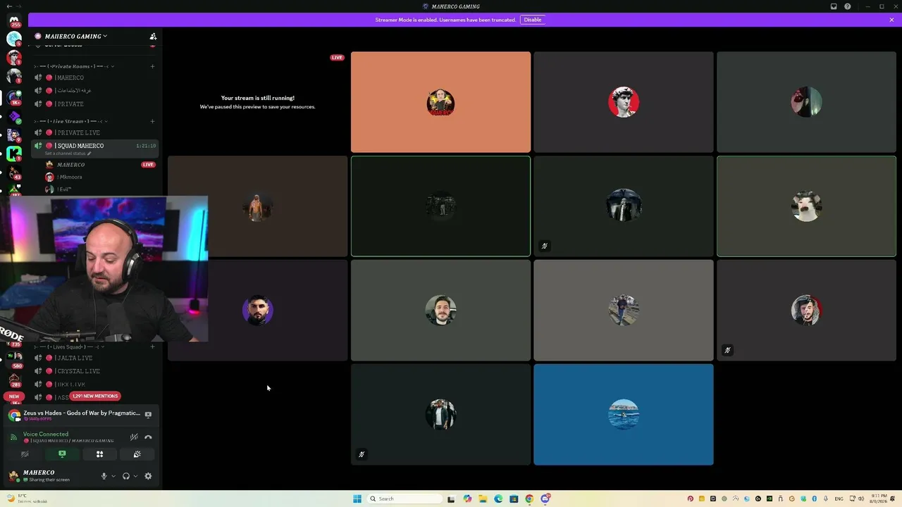This screenshot has height=507, width=902.
Task: Open the soundboard button
Action: 137,454
